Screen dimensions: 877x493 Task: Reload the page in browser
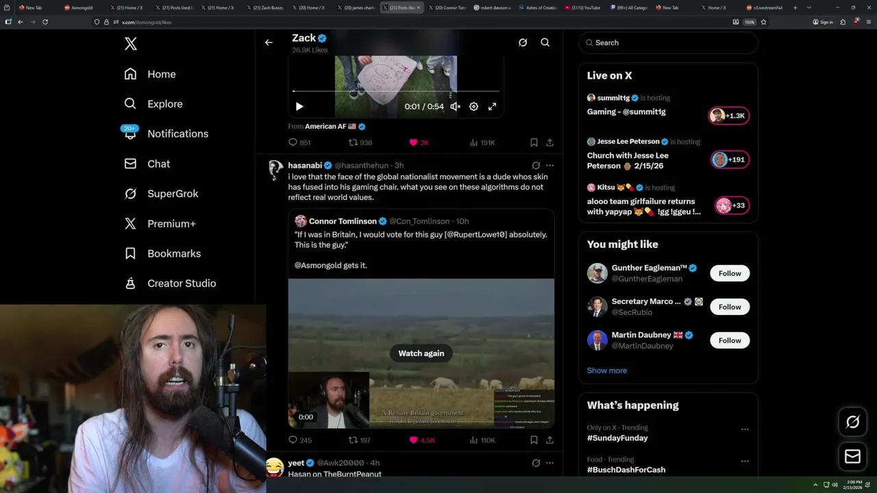coord(45,22)
